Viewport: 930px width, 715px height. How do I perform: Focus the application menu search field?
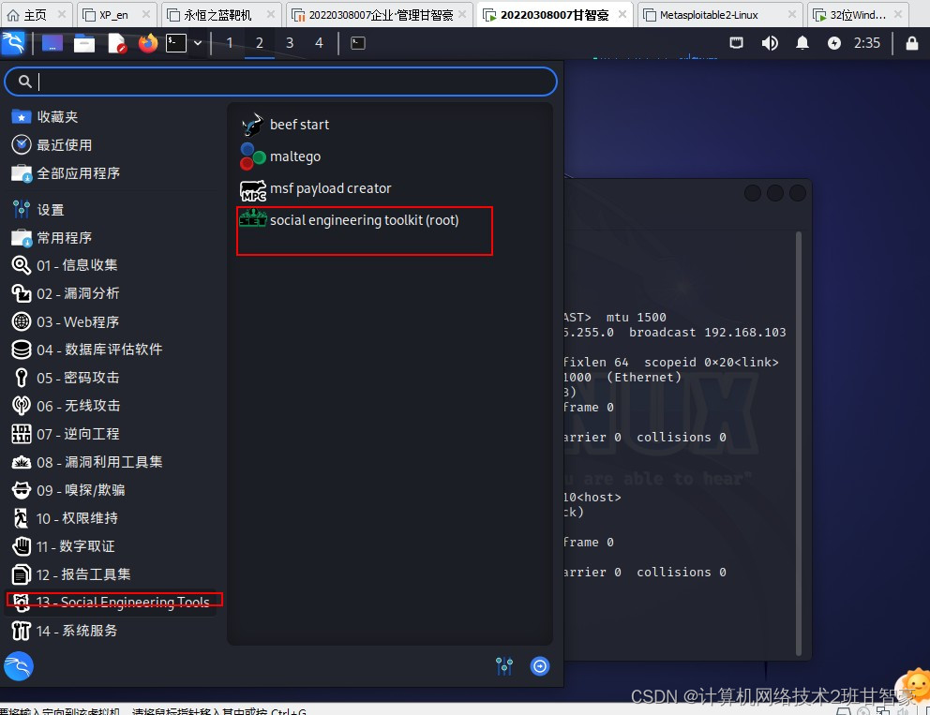280,82
